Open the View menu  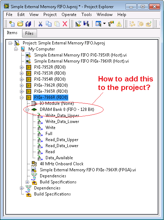(x=34, y=15)
